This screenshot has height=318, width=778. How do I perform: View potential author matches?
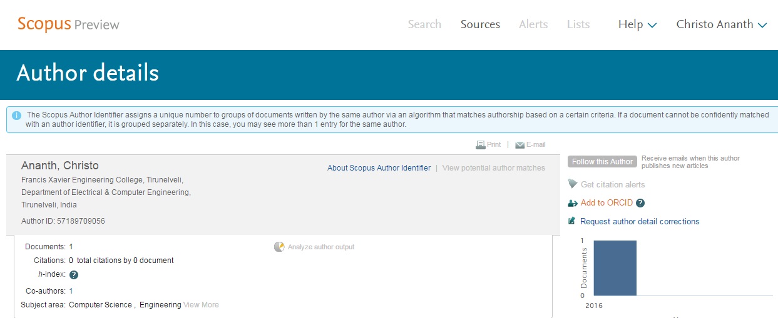pos(494,168)
